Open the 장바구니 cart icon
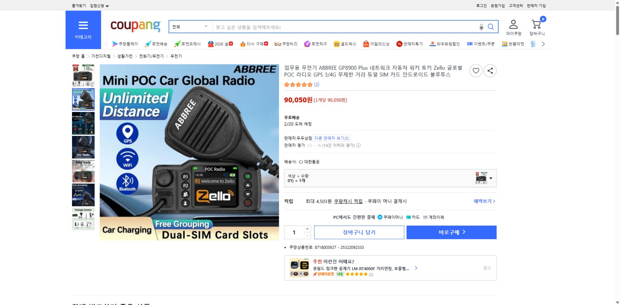This screenshot has width=620, height=305. 537,28
